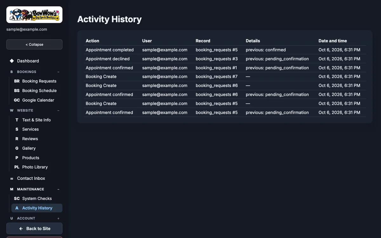381x238 pixels.
Task: Click the M badge beside Maintenance
Action: [12, 189]
